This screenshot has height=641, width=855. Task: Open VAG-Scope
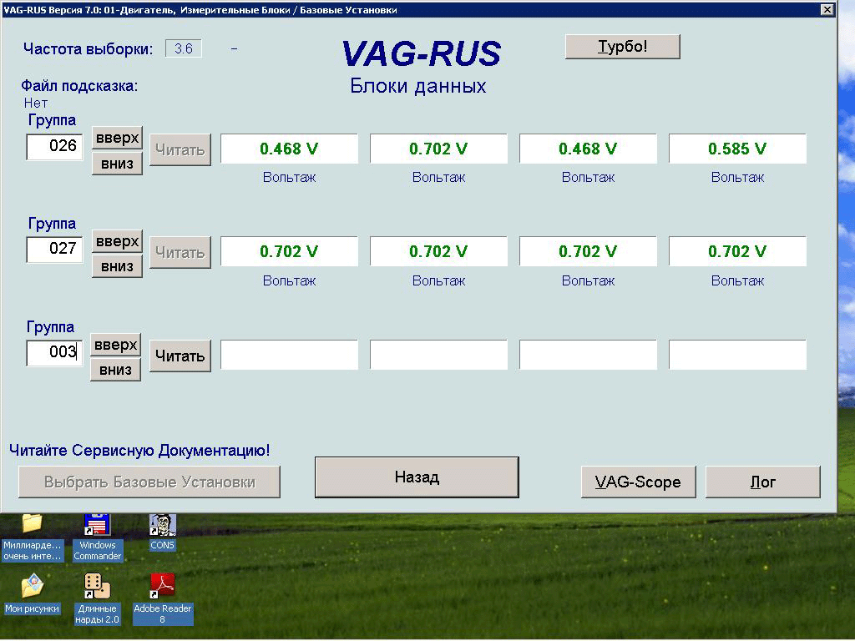638,482
